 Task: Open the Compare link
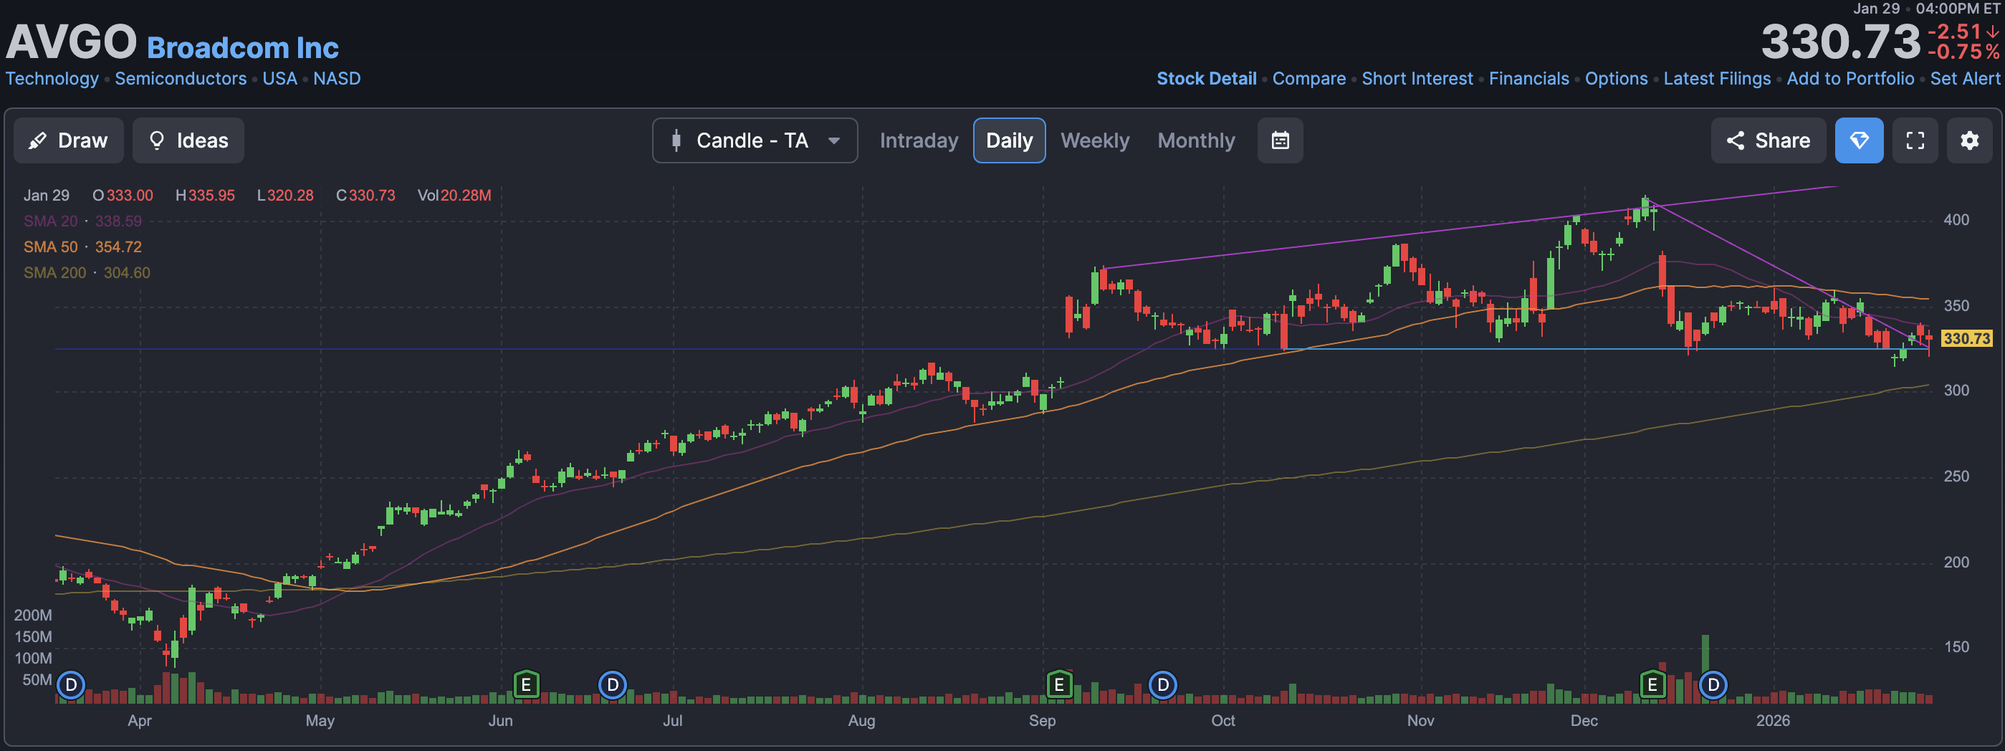(1309, 79)
